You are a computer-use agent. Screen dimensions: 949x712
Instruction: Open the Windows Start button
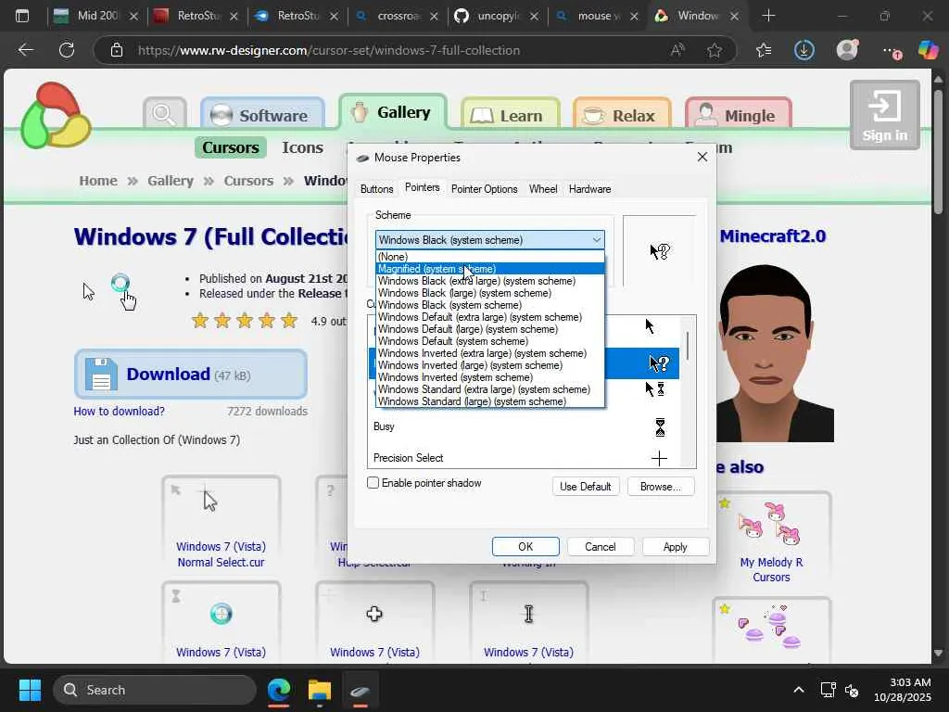30,690
